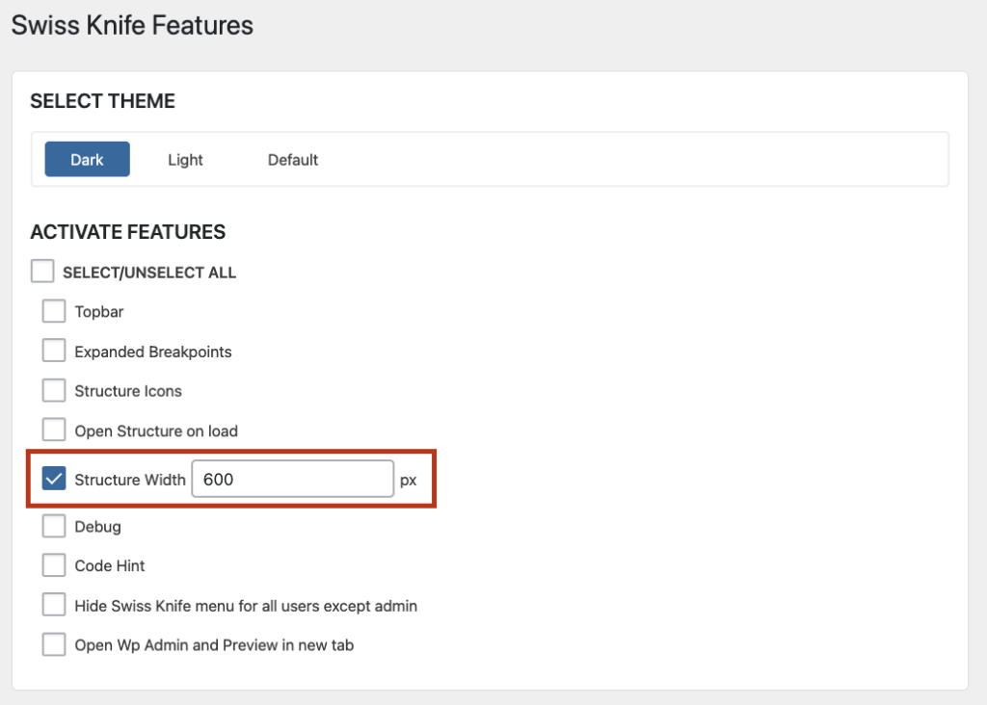
Task: Enable the Structure Icons checkbox
Action: pyautogui.click(x=54, y=391)
